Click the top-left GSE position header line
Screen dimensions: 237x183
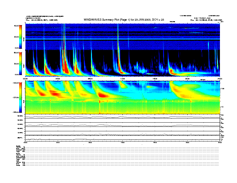tap(42, 20)
